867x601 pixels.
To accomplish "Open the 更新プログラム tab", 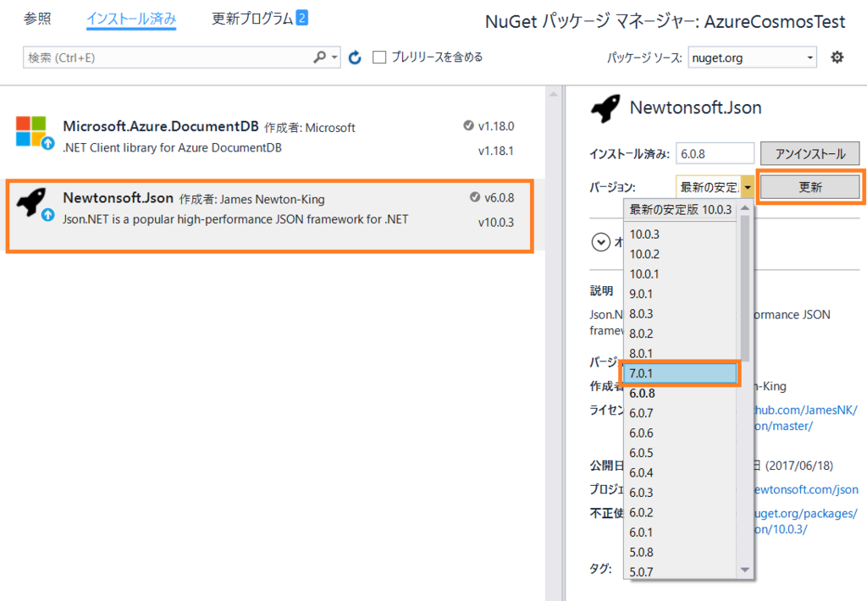I will point(259,19).
